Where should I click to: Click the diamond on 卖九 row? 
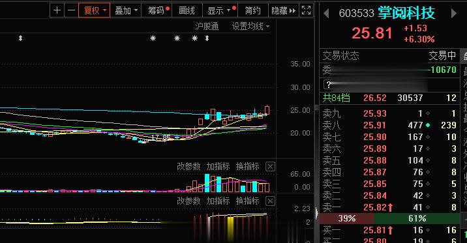[428, 113]
